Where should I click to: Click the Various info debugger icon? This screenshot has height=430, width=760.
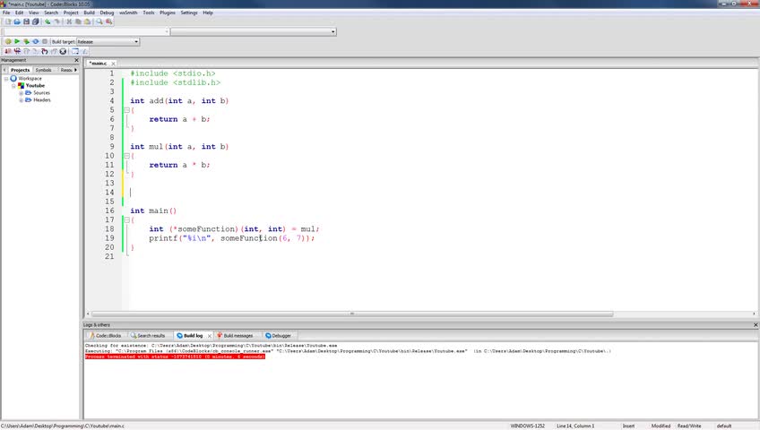85,51
